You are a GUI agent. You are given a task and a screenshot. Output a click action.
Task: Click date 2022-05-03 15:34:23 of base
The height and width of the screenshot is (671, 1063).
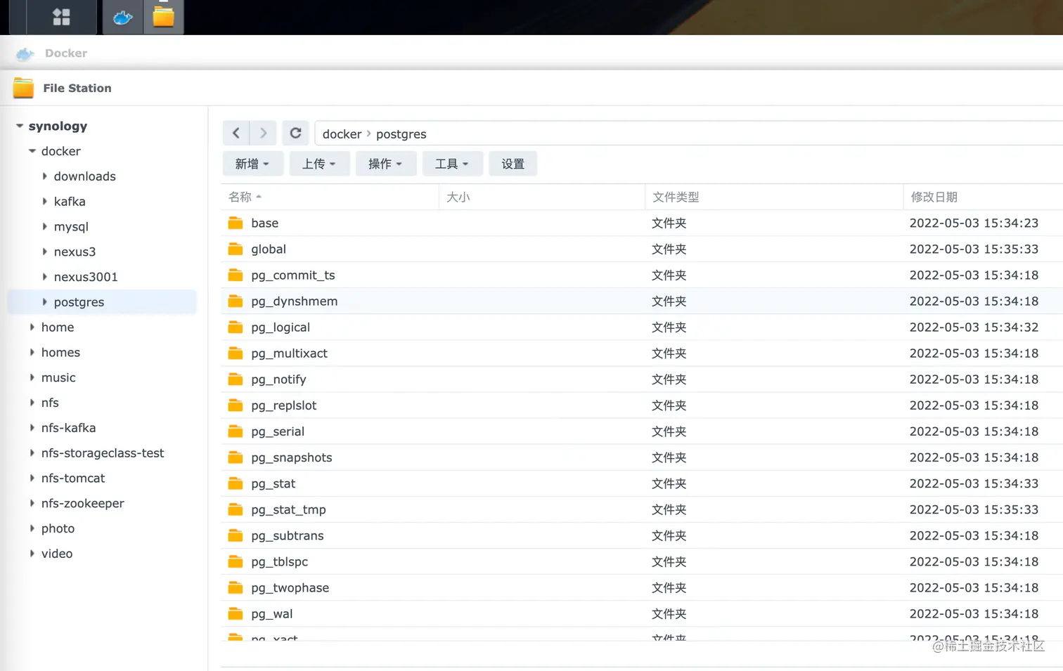(974, 223)
